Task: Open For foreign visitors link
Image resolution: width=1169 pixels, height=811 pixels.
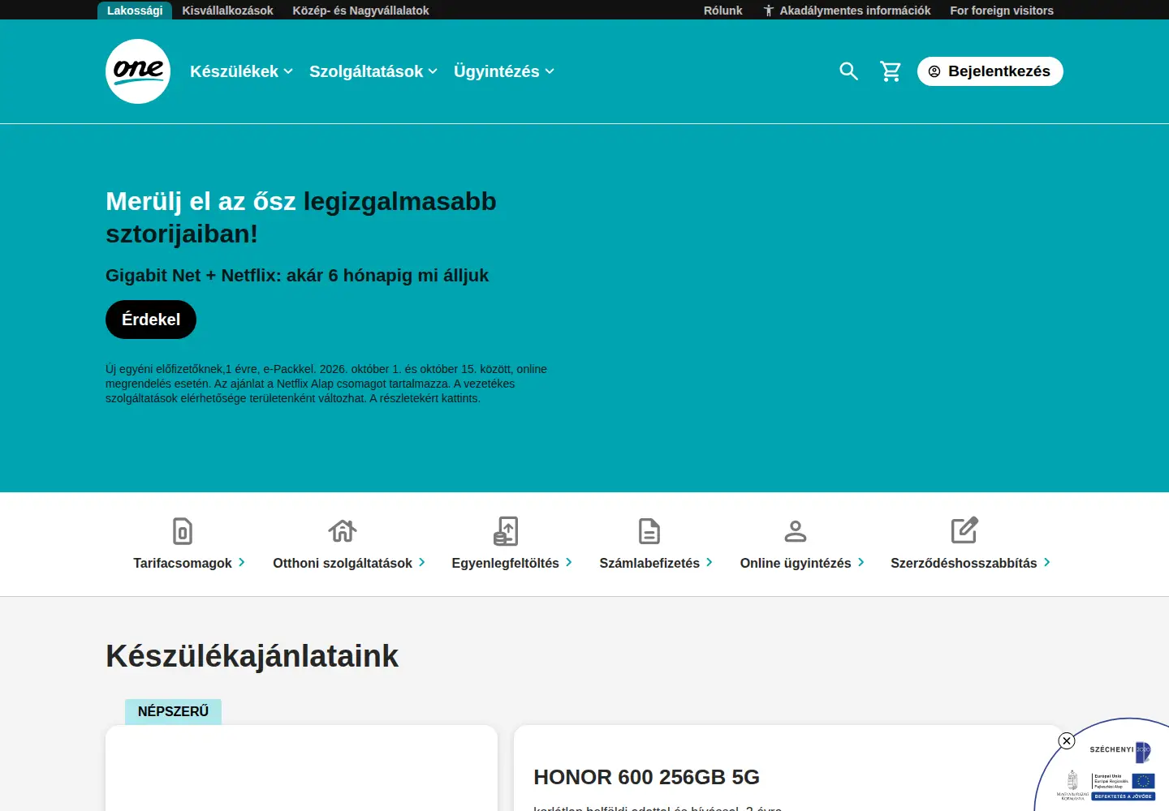Action: tap(1002, 11)
